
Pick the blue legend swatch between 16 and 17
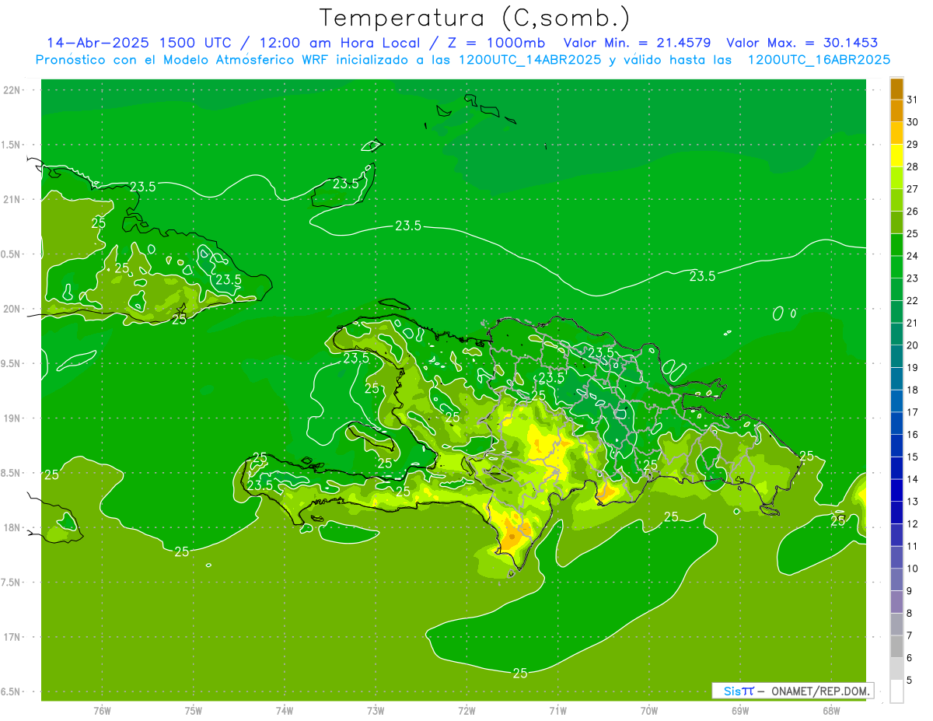(896, 424)
